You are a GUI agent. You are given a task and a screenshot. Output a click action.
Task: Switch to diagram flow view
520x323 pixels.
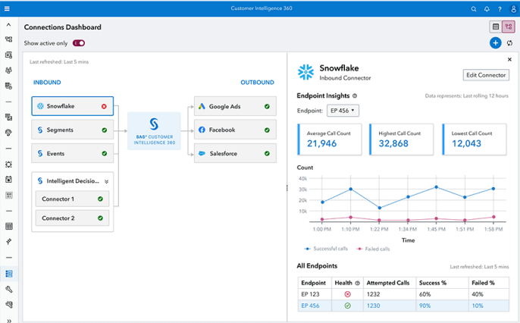509,27
